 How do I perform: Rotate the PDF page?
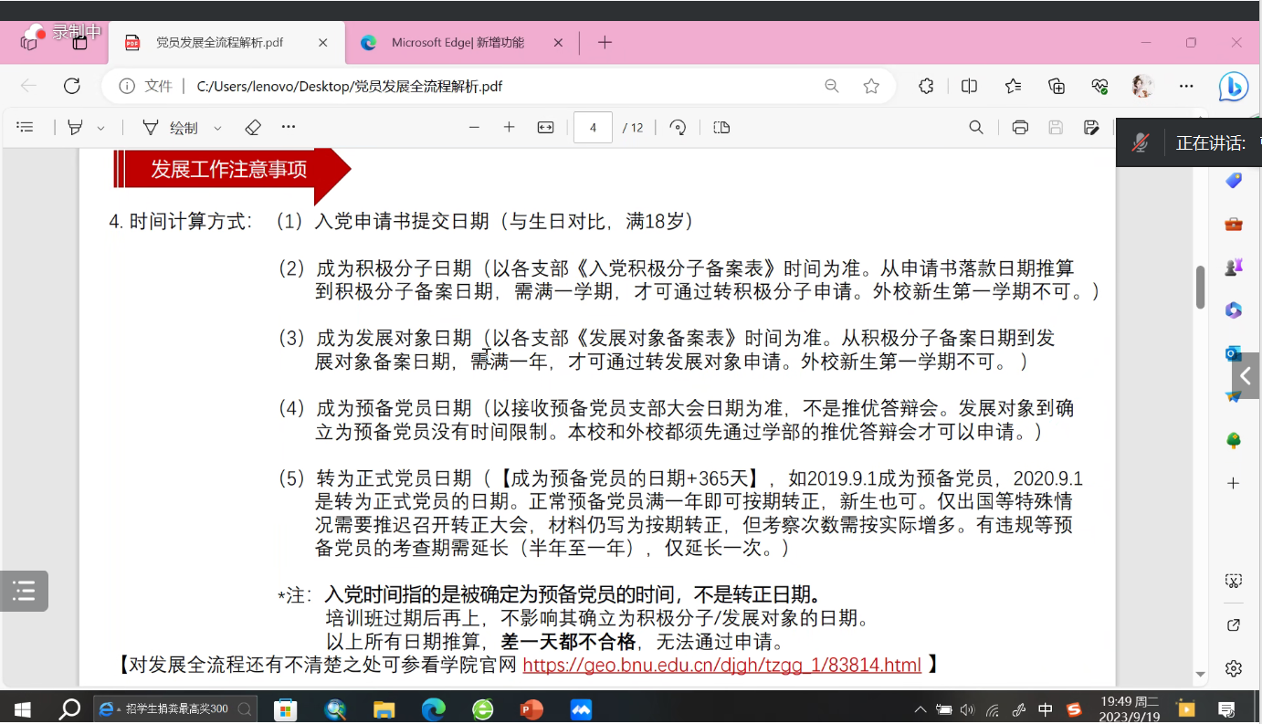click(678, 128)
